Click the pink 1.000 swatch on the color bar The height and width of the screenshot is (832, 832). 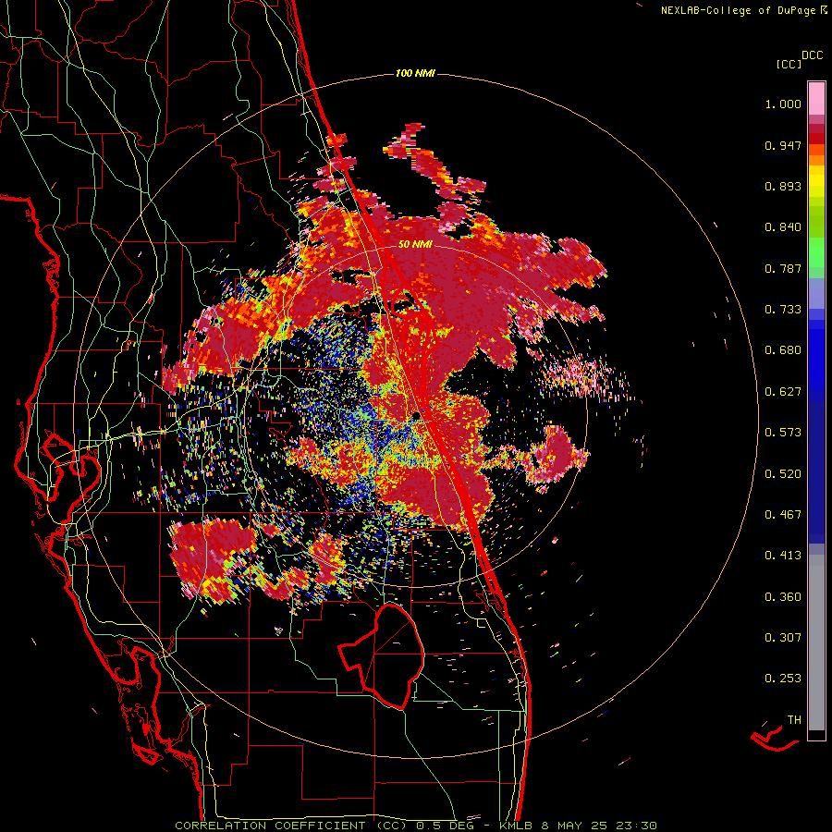(x=816, y=99)
